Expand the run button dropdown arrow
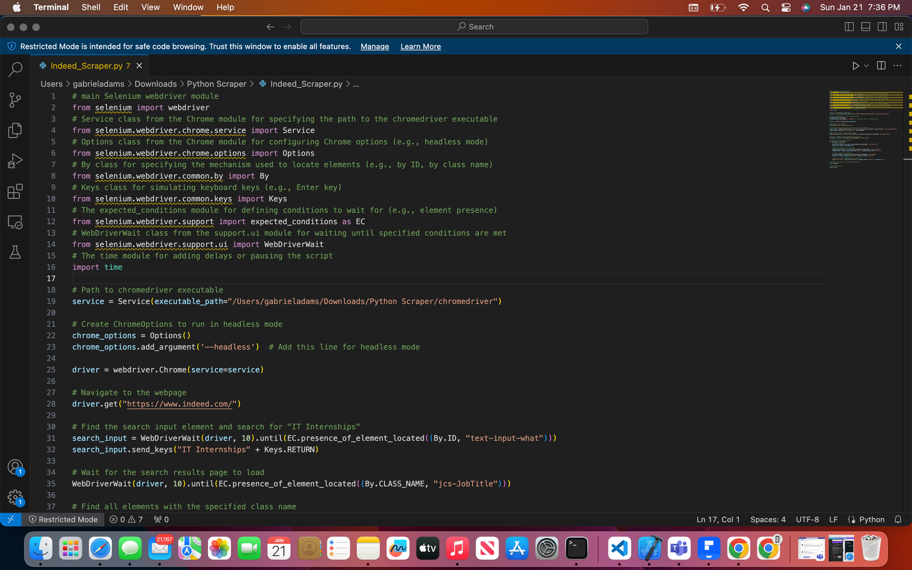Screen dimensions: 912x570 click(x=866, y=66)
